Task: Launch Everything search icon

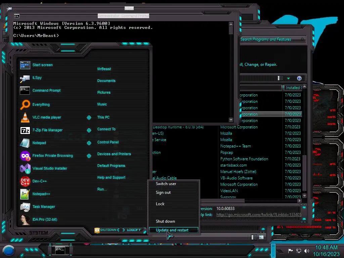Action: click(25, 105)
